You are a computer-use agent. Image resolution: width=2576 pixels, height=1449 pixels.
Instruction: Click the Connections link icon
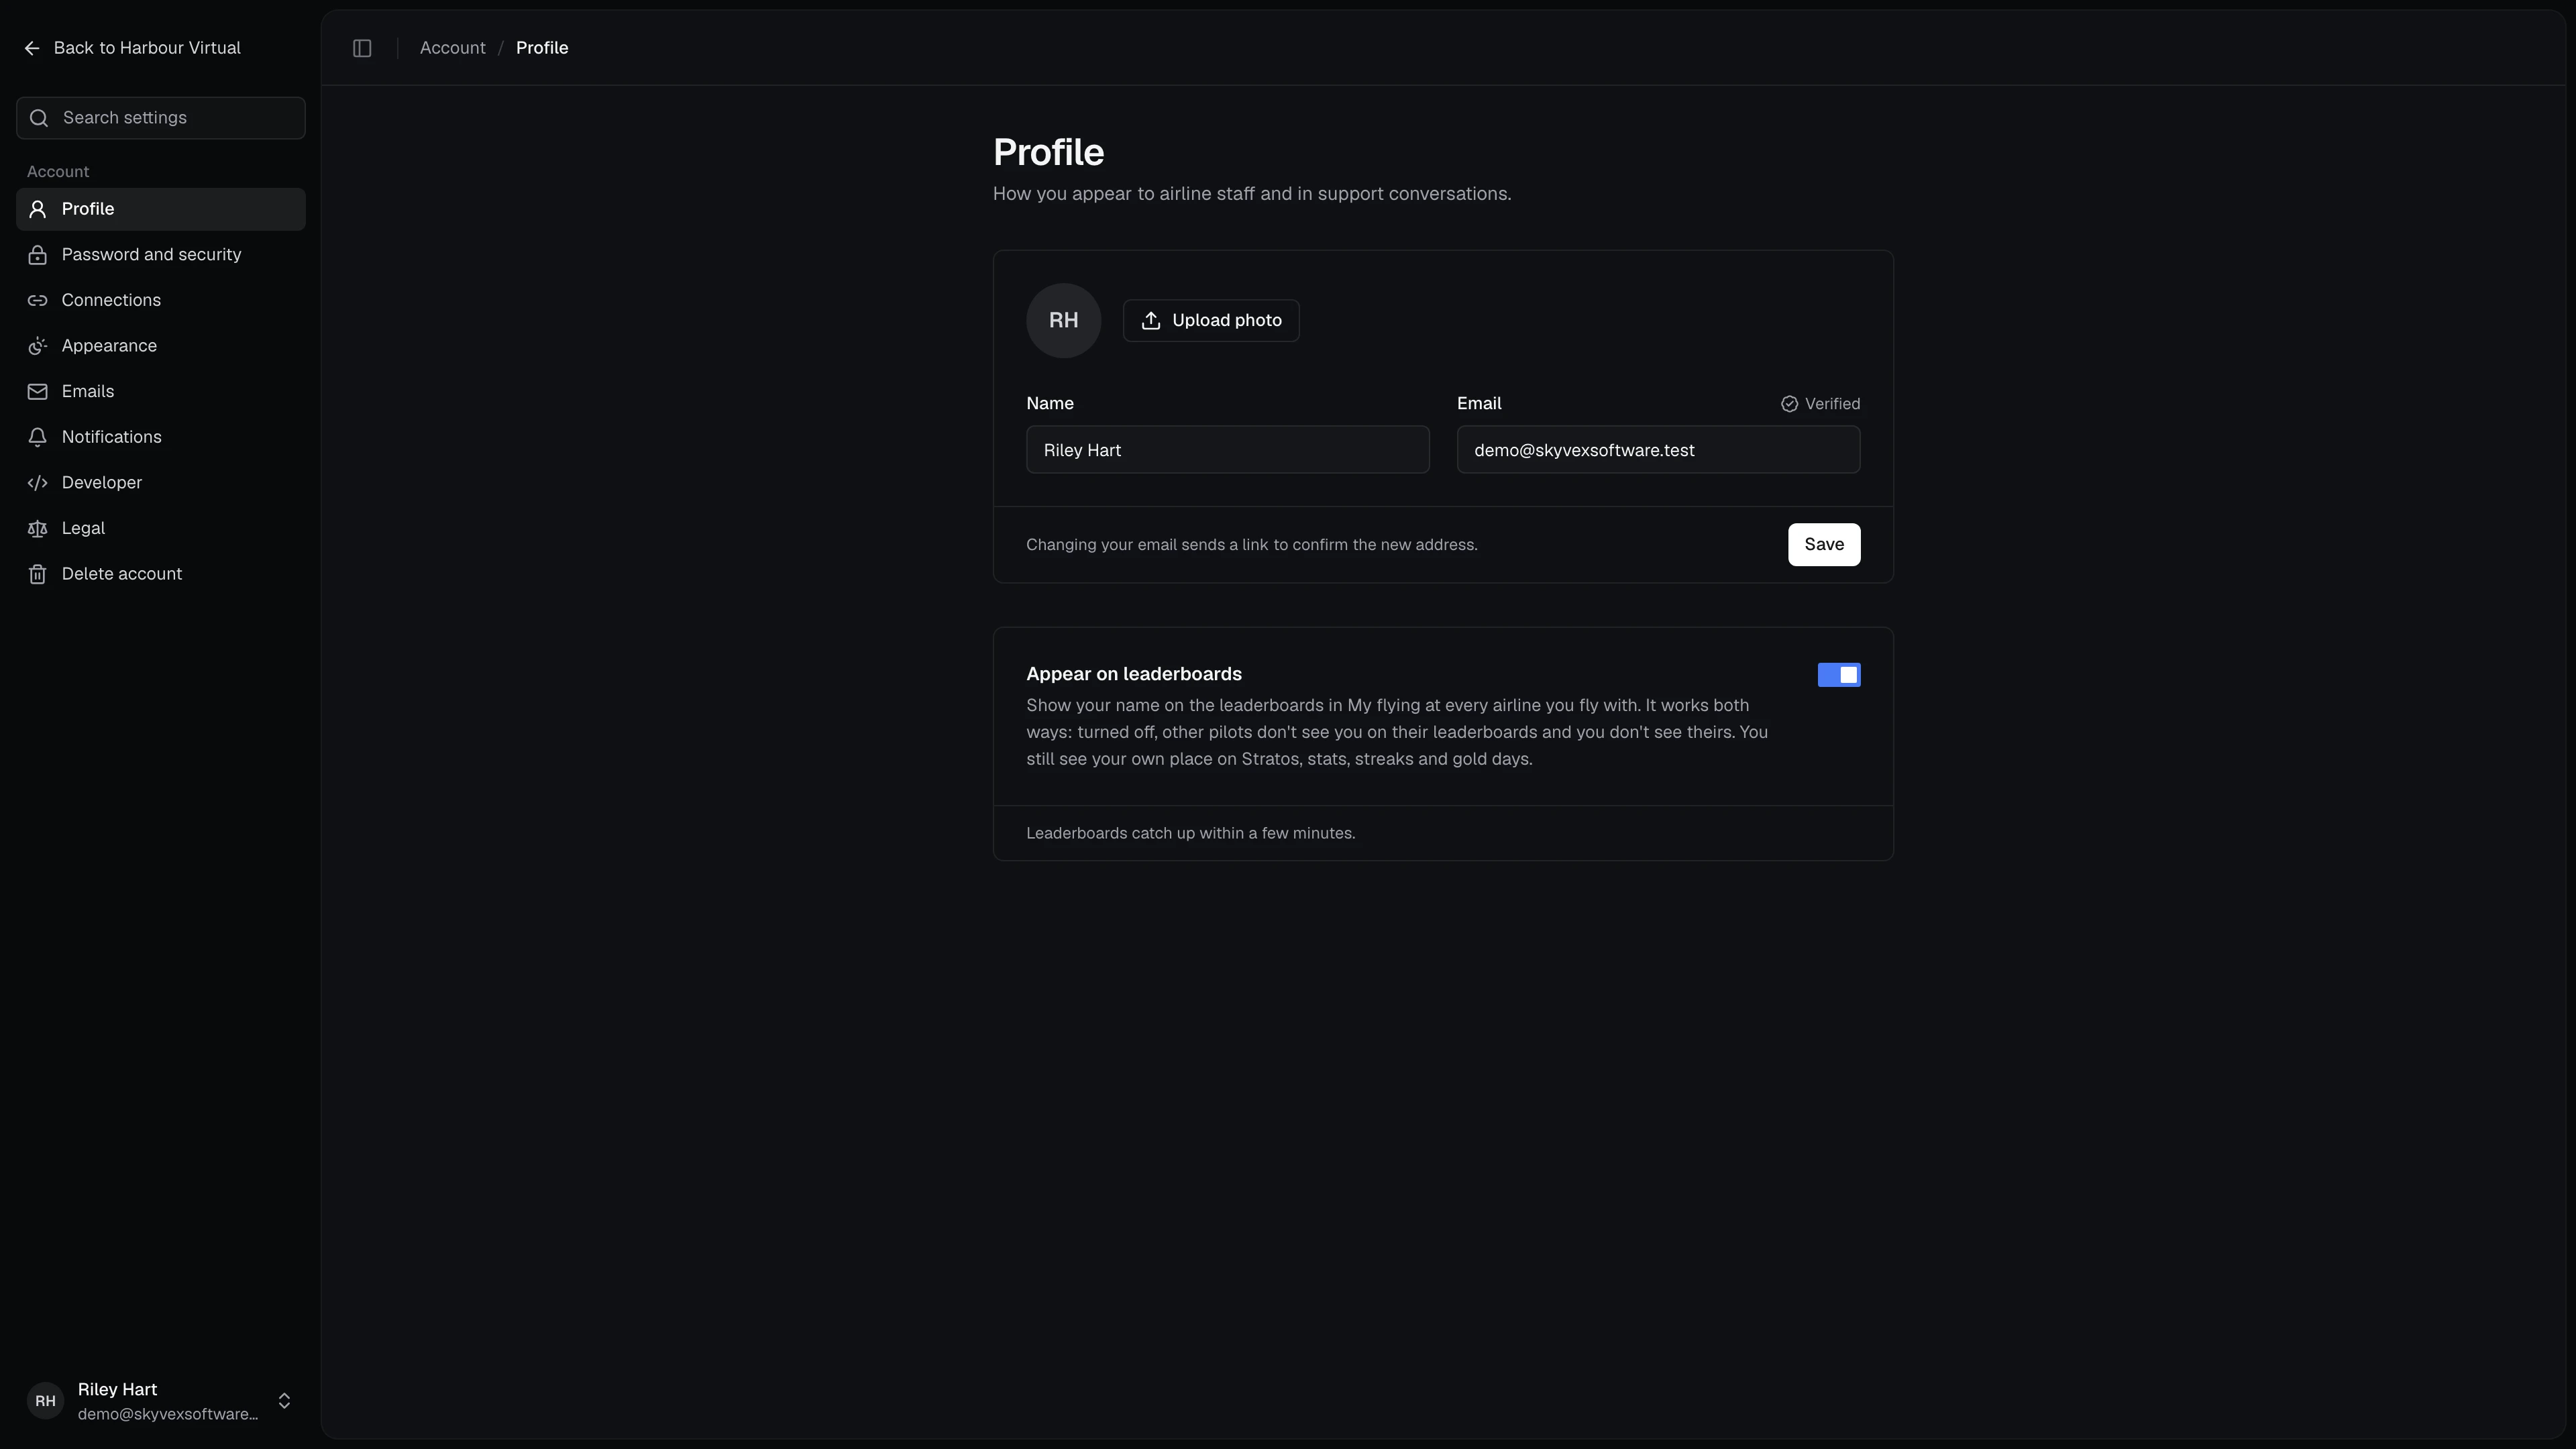click(x=38, y=300)
